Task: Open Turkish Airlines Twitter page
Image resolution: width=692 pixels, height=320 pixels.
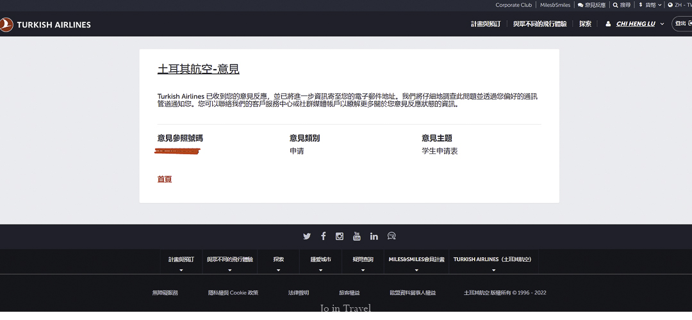Action: pyautogui.click(x=307, y=236)
